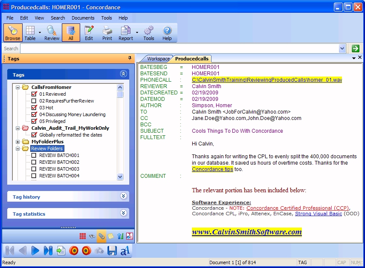Click the tag tree scroll-down arrow
365x268 pixels.
(120, 177)
